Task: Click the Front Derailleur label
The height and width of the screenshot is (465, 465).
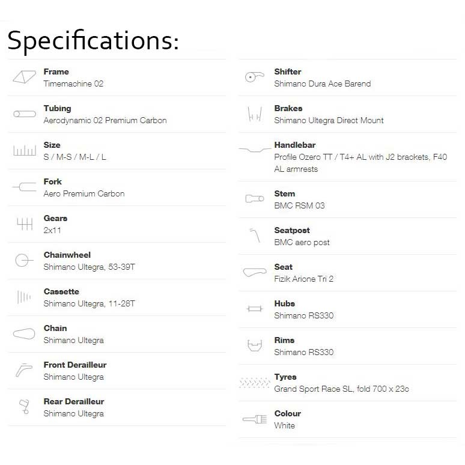Action: coord(75,365)
